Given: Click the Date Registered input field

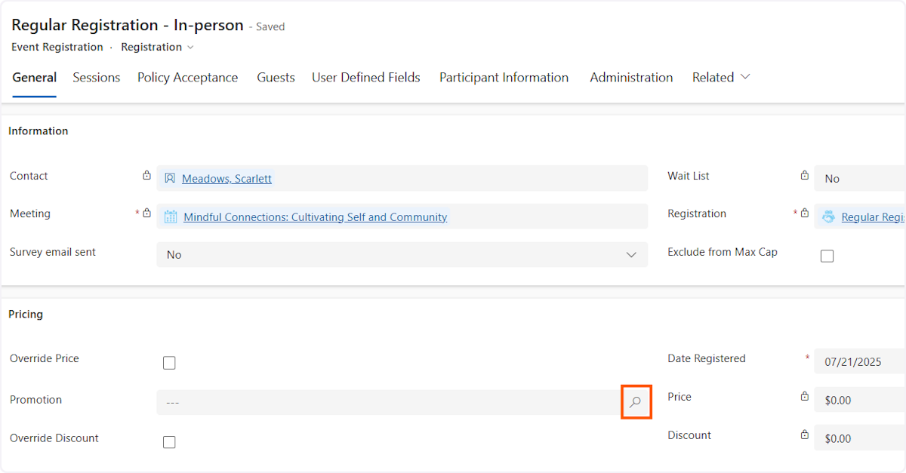Looking at the screenshot, I should coord(853,361).
